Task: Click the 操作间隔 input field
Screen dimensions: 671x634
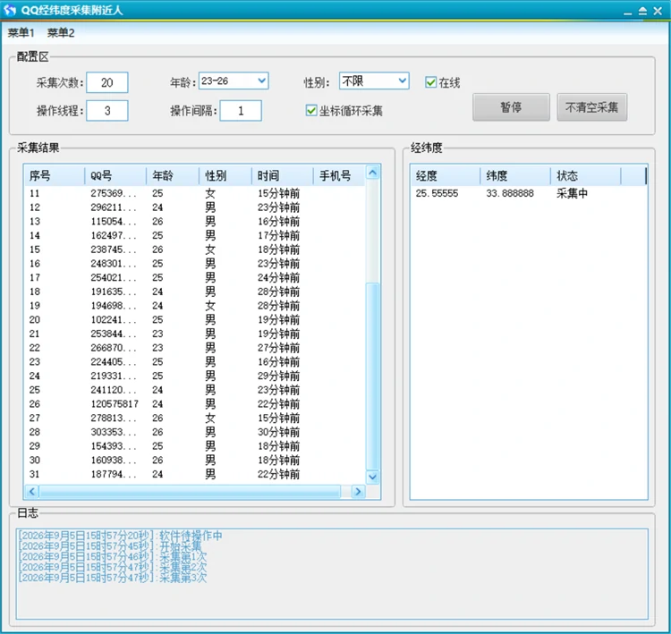Action: pos(241,111)
